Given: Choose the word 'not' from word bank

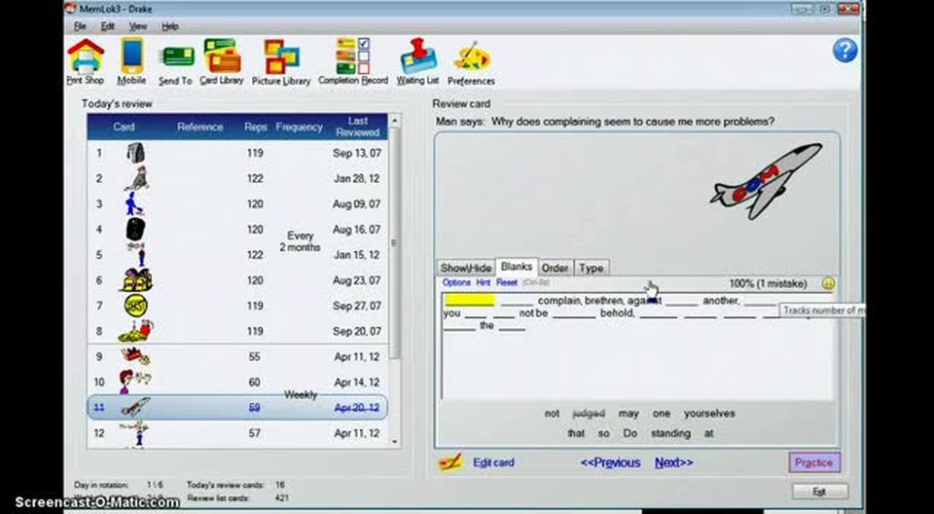Looking at the screenshot, I should 553,413.
